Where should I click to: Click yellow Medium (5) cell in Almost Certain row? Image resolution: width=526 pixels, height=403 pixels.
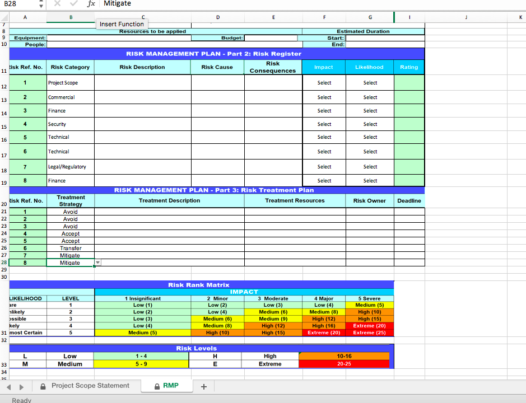pos(143,332)
